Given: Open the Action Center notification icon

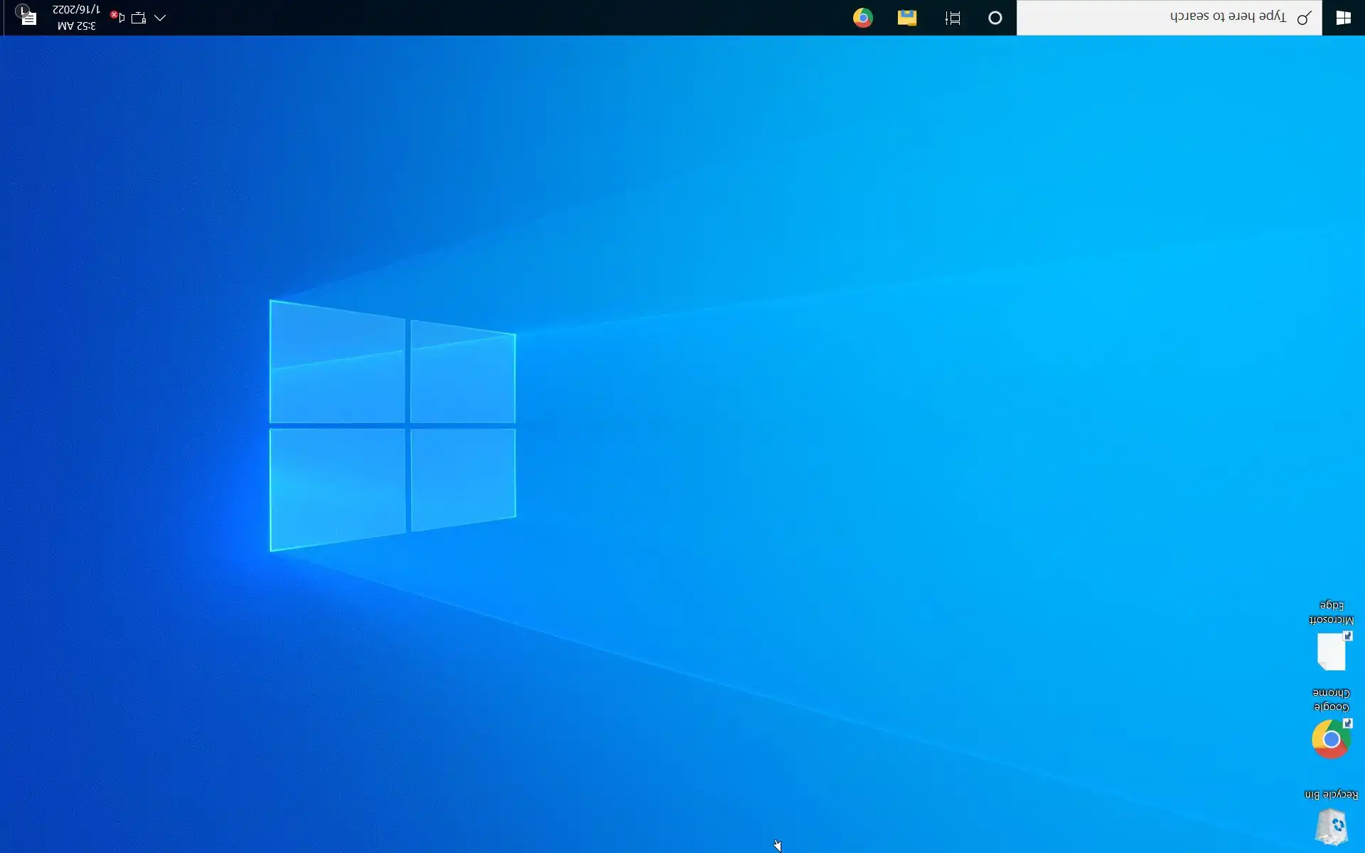Looking at the screenshot, I should pos(27,16).
